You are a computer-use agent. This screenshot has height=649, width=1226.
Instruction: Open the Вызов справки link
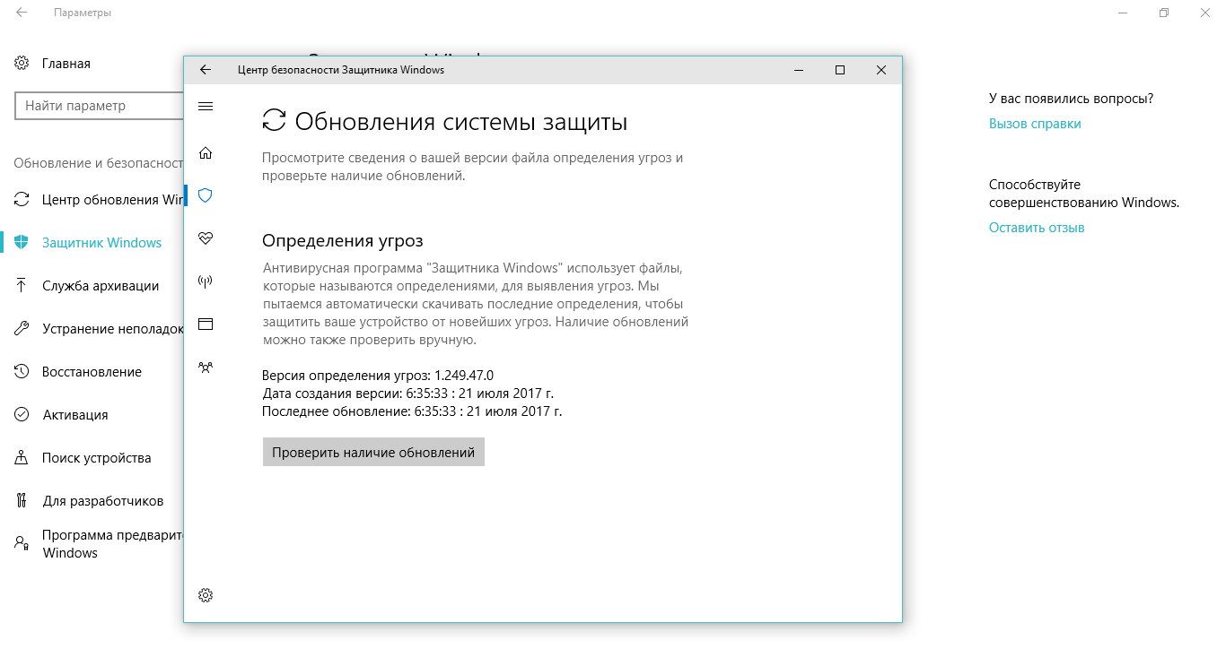coord(1035,124)
